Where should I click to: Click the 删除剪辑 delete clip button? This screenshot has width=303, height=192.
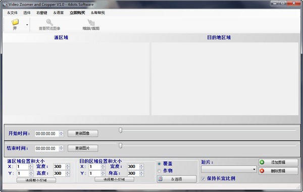pyautogui.click(x=278, y=171)
